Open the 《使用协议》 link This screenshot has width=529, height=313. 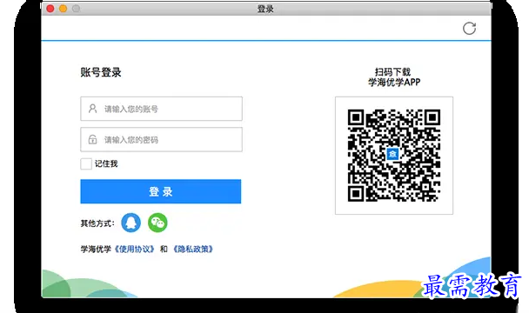[x=134, y=250]
